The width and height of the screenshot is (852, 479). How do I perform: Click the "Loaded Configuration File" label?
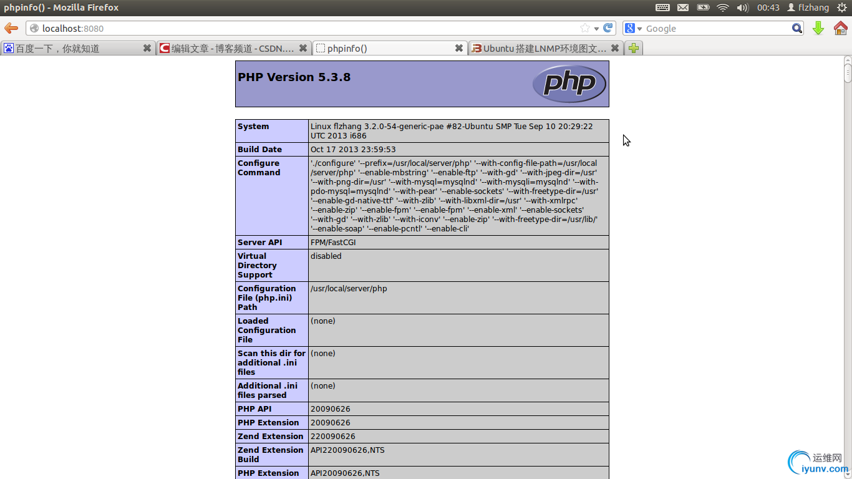[x=267, y=331]
